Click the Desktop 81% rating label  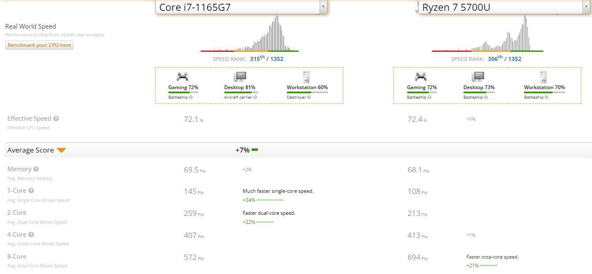tap(240, 87)
